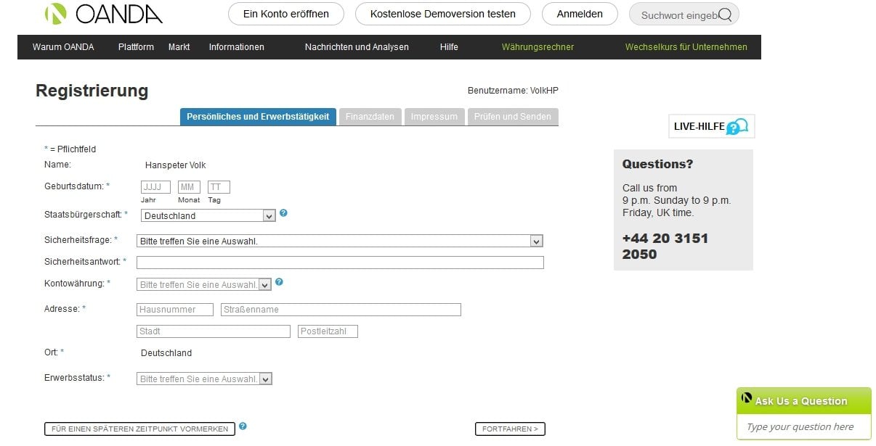Open the Markt menu
Screen dimensions: 876x446
[179, 47]
